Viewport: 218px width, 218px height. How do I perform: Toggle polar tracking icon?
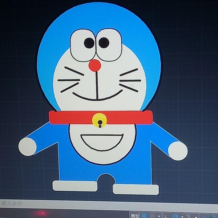[175, 216]
